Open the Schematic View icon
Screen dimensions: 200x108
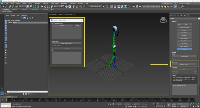(126, 7)
